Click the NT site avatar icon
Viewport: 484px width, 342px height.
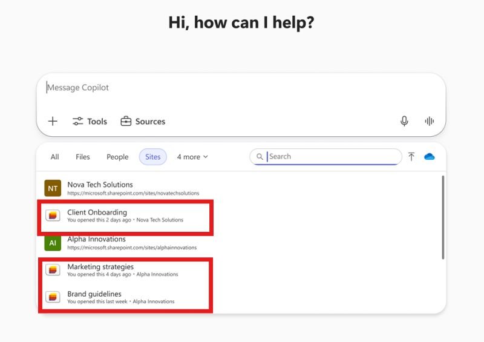pos(53,188)
